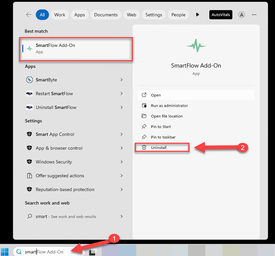Focus the taskbar search box

click(x=49, y=252)
